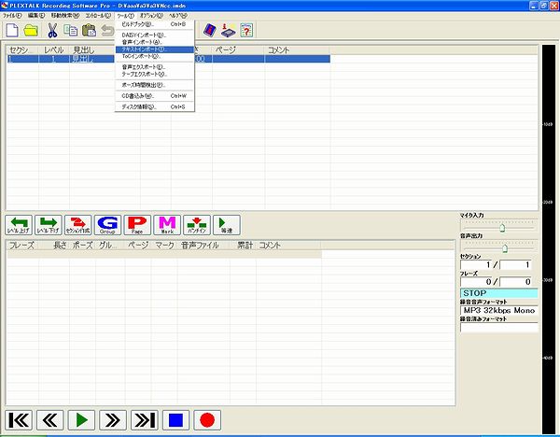Click the help question mark toolbar icon
560x437 pixels.
[x=247, y=31]
